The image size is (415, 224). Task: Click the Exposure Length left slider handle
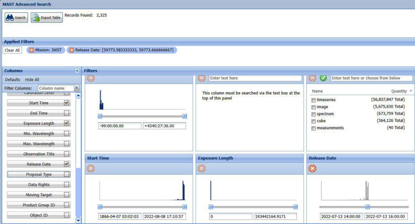click(x=211, y=207)
